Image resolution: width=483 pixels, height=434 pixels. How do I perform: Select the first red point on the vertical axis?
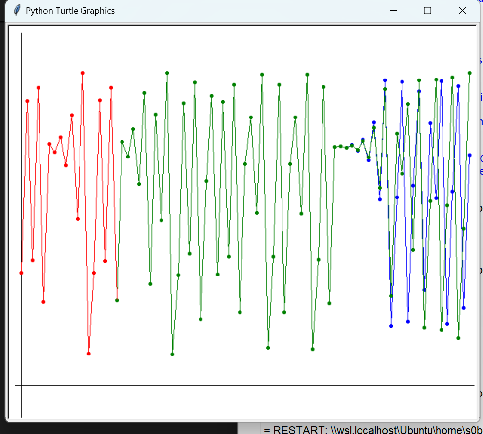click(x=21, y=273)
